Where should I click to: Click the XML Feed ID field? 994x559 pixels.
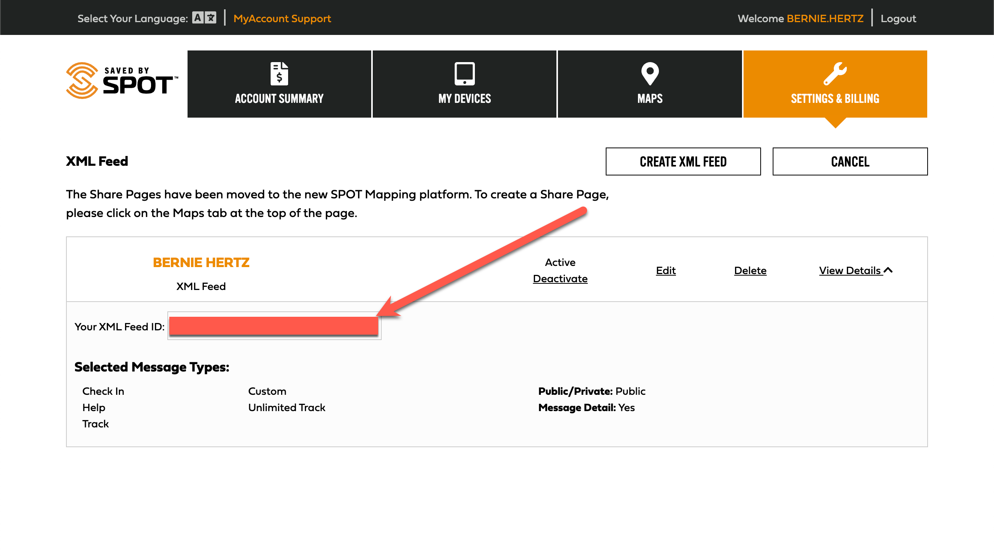pos(274,326)
